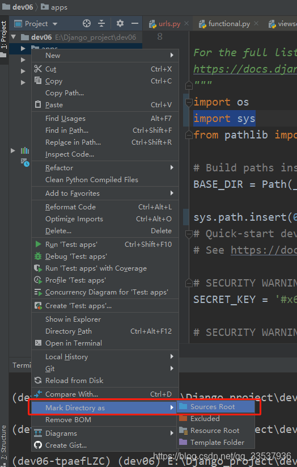Choose Replace in Path...
Image resolution: width=297 pixels, height=467 pixels.
[x=105, y=142]
